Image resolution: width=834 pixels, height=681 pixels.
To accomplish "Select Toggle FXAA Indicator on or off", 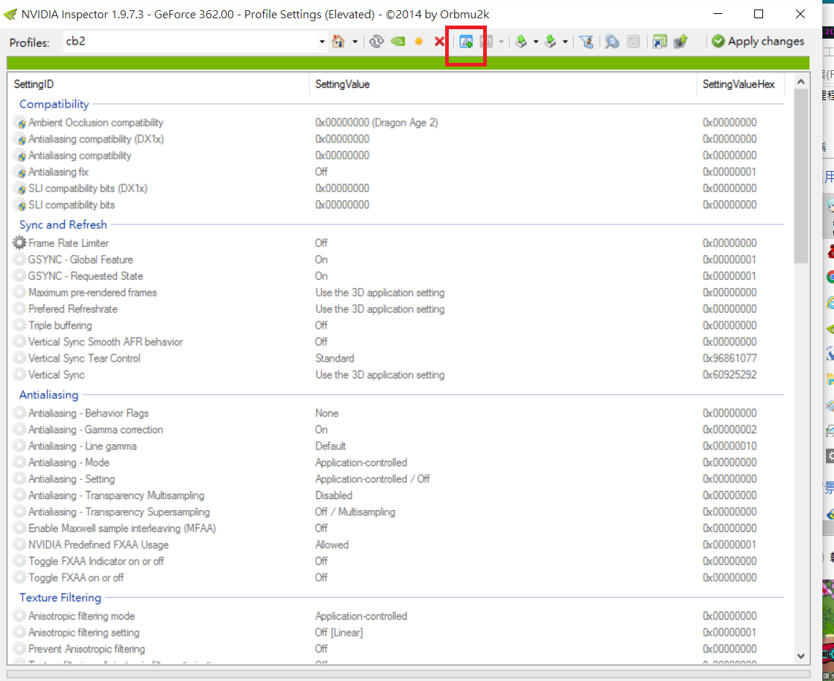I will [x=398, y=561].
